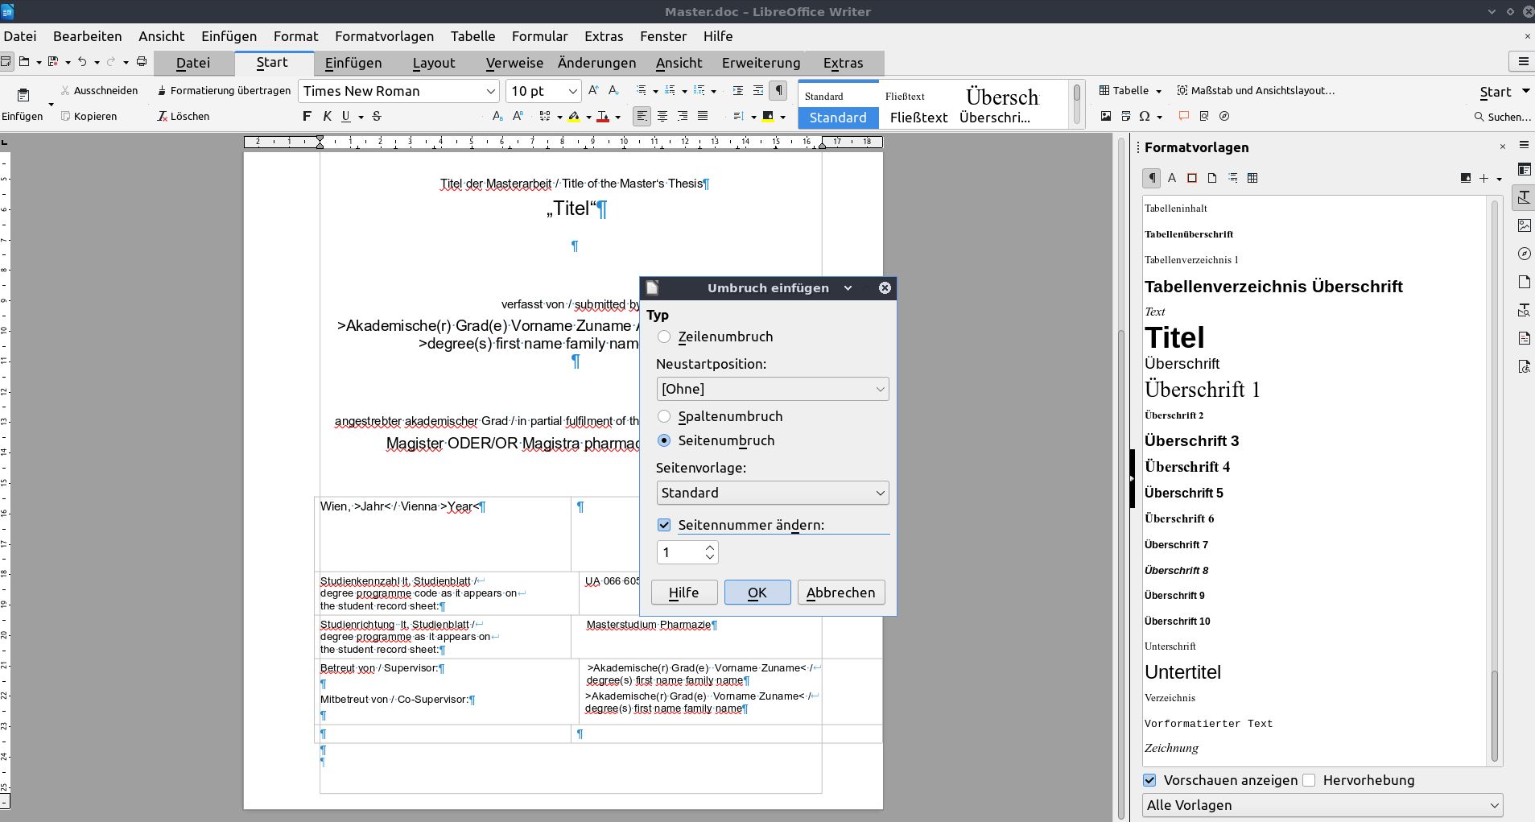The height and width of the screenshot is (822, 1535).
Task: Click the Undo arrow icon
Action: (82, 62)
